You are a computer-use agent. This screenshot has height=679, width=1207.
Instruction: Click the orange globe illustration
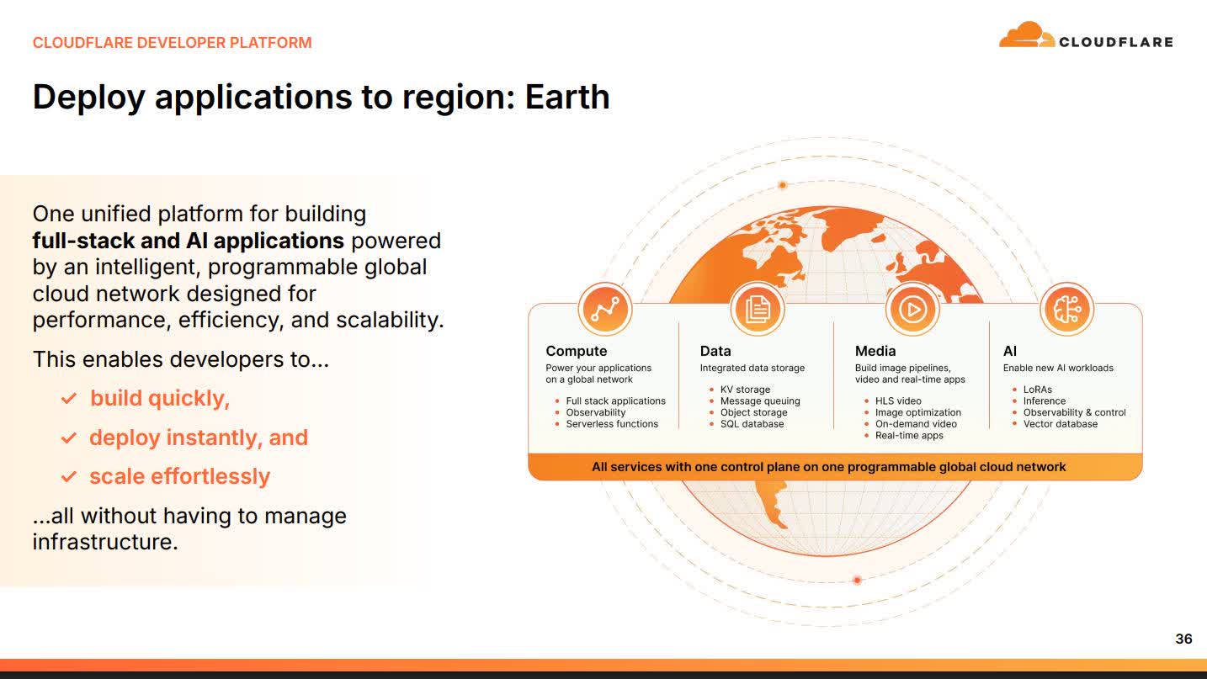(x=833, y=252)
